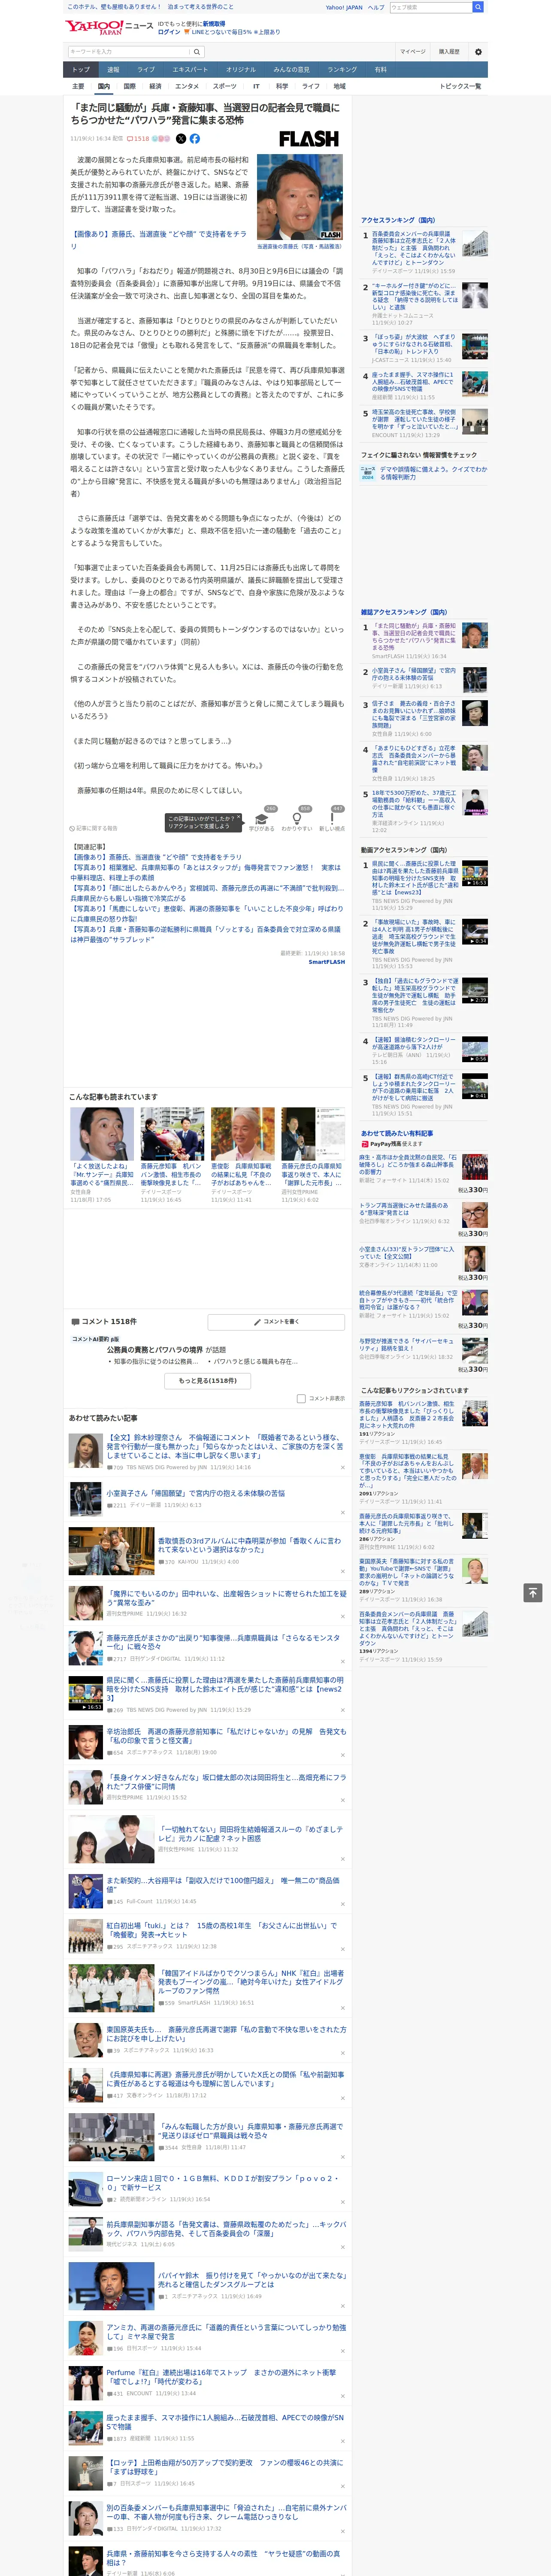Play the 0:56 ranked video thumbnail
The width and height of the screenshot is (551, 2576).
[x=474, y=1049]
